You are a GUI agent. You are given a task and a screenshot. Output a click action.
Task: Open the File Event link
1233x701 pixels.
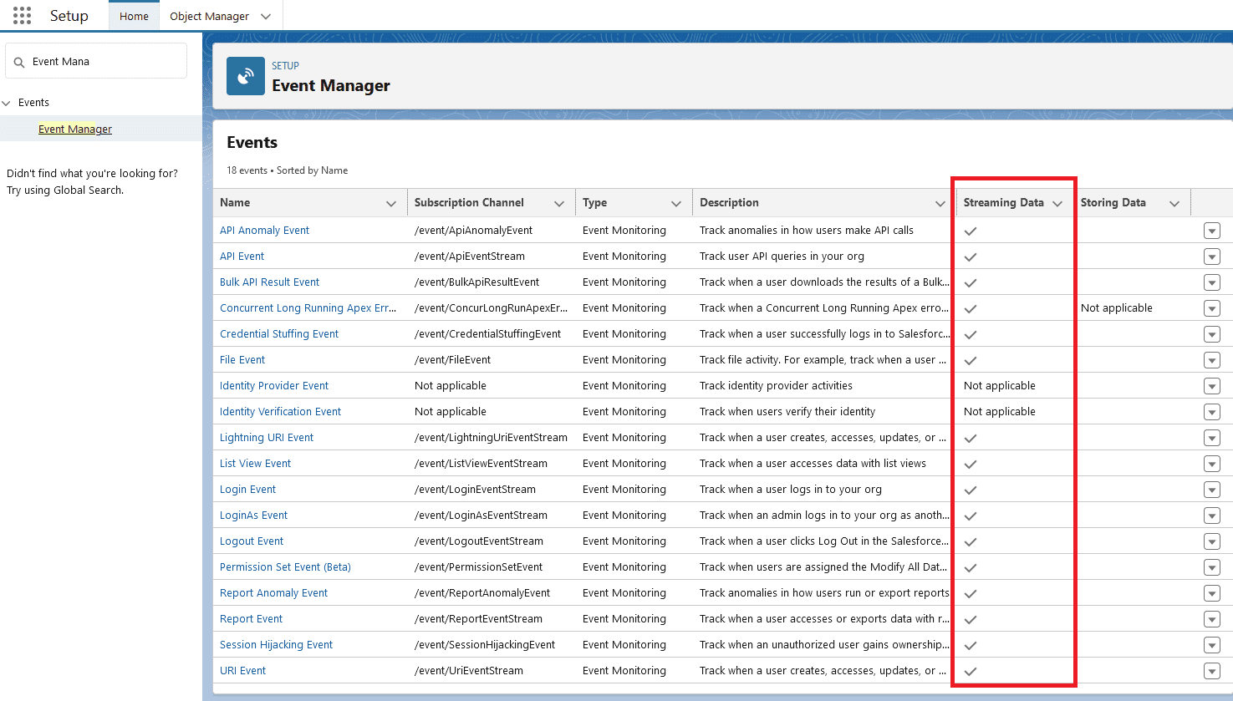242,360
